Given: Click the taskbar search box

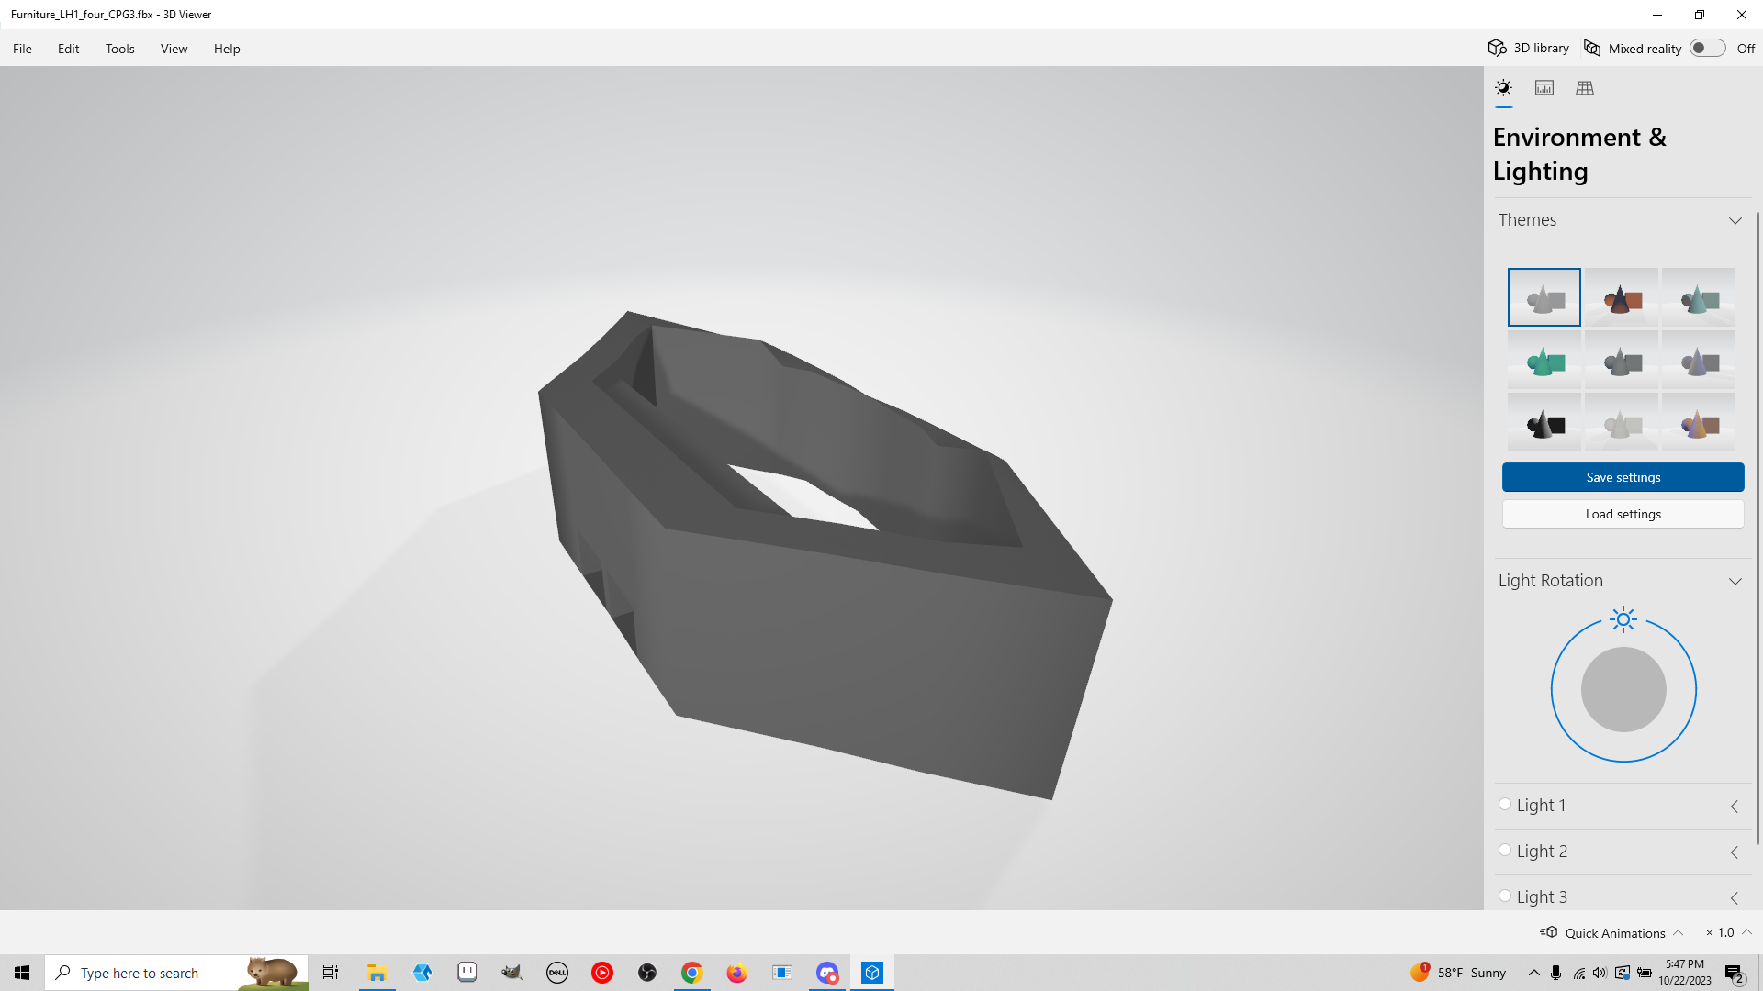Looking at the screenshot, I should pyautogui.click(x=176, y=973).
